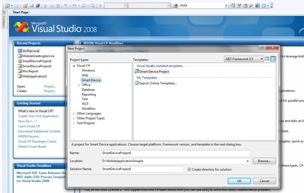Click the Create Project... link

pyautogui.click(x=50, y=91)
